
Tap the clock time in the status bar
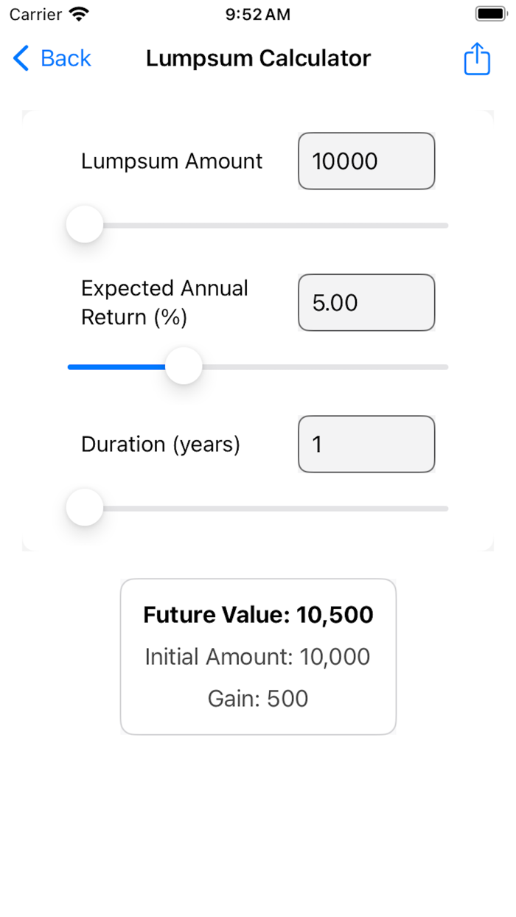tap(258, 14)
